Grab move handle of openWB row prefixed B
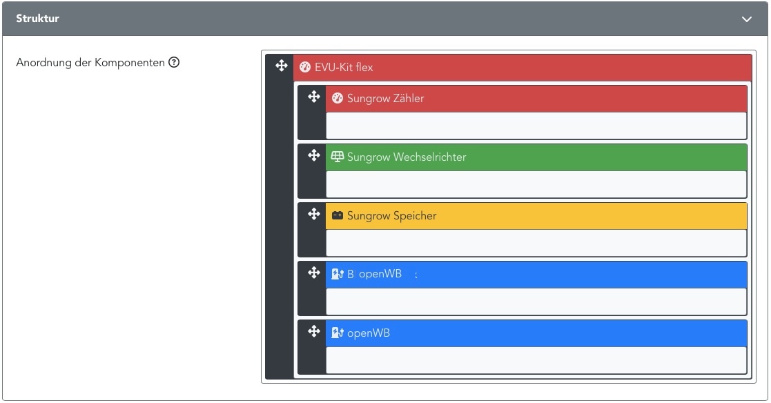Viewport: 771px width, 403px height. [313, 273]
